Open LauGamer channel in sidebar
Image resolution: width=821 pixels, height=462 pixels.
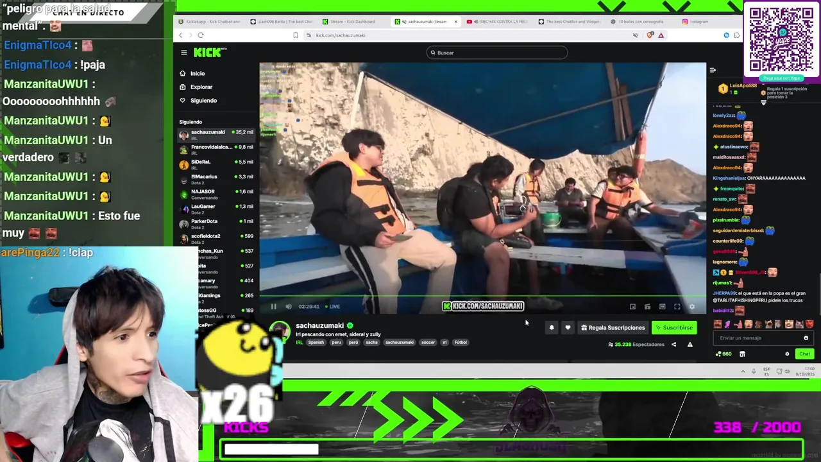[x=217, y=209]
